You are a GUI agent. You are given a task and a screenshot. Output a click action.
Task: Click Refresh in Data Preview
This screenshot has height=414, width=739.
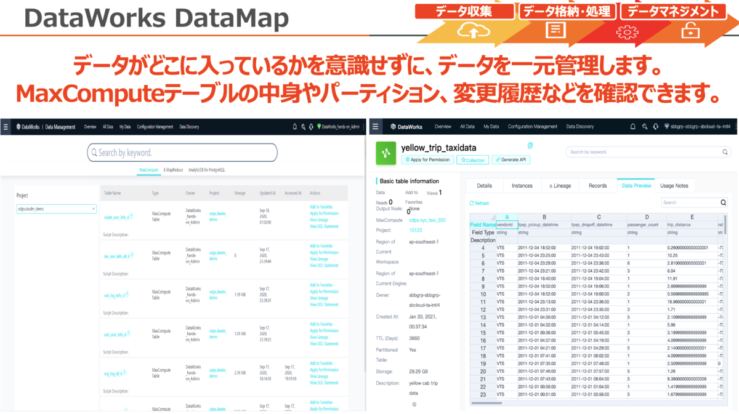point(479,203)
